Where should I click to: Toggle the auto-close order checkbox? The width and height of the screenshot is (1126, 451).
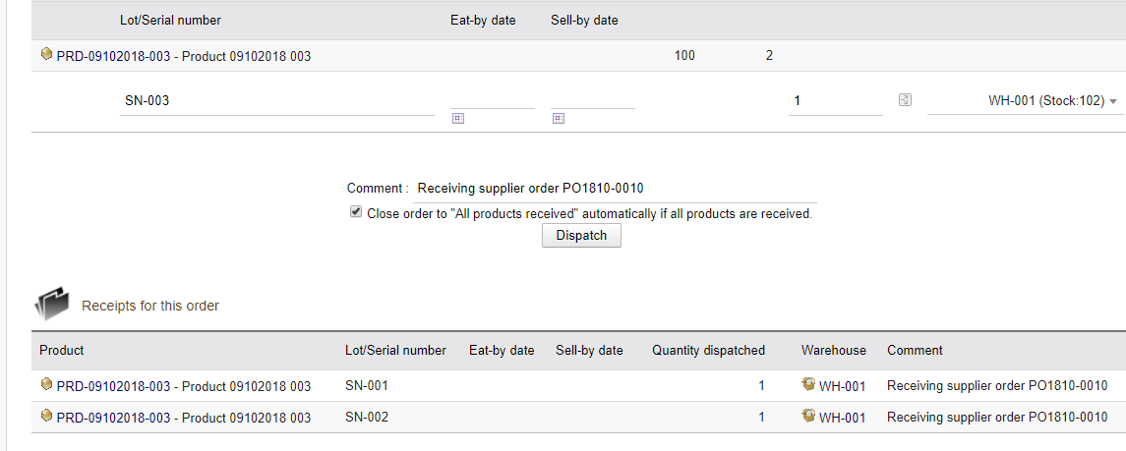coord(355,212)
